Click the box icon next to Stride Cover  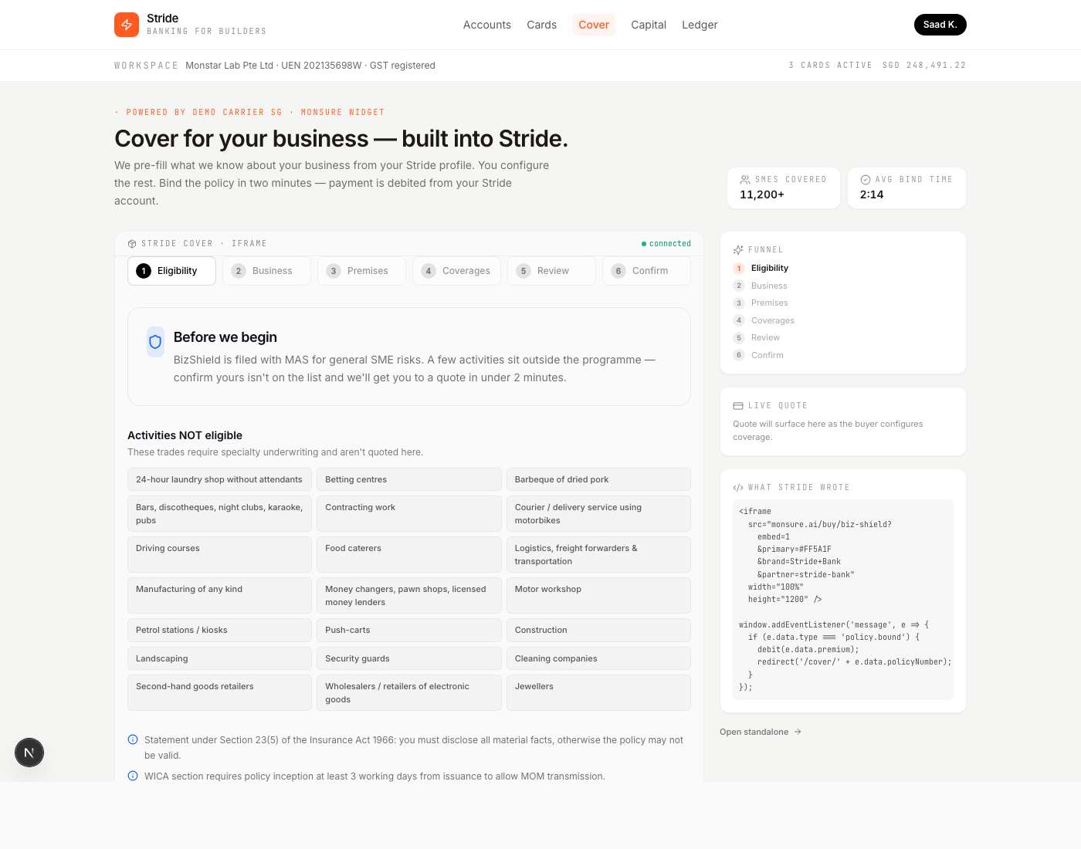click(x=132, y=244)
